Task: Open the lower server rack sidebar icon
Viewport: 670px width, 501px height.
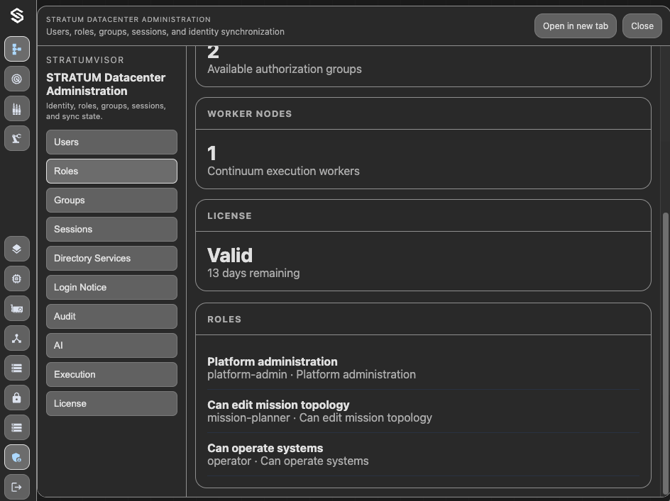Action: click(x=17, y=427)
